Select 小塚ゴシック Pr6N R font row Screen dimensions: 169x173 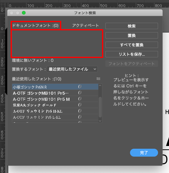click(55, 87)
